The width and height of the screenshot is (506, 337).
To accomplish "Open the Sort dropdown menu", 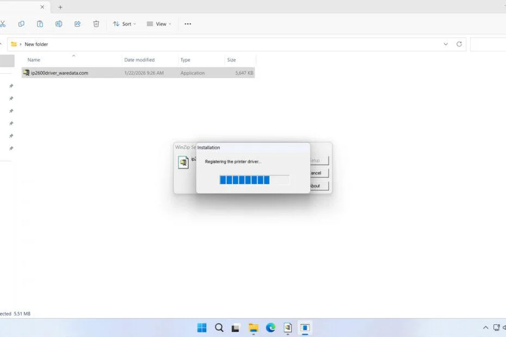I will [x=124, y=24].
